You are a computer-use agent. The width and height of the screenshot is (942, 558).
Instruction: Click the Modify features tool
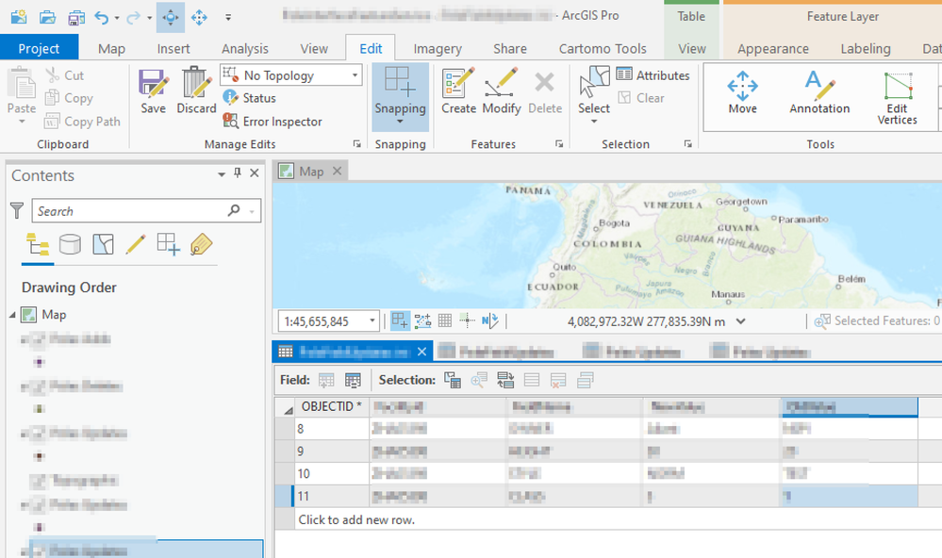coord(501,91)
